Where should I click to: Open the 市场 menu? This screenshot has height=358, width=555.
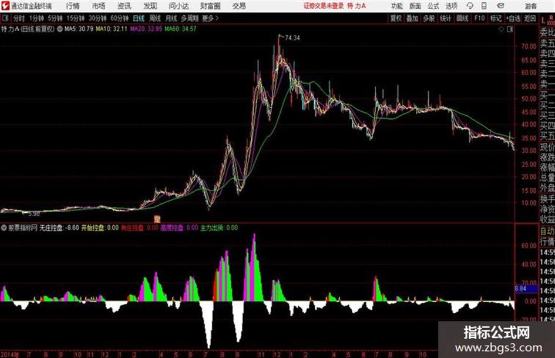point(99,6)
